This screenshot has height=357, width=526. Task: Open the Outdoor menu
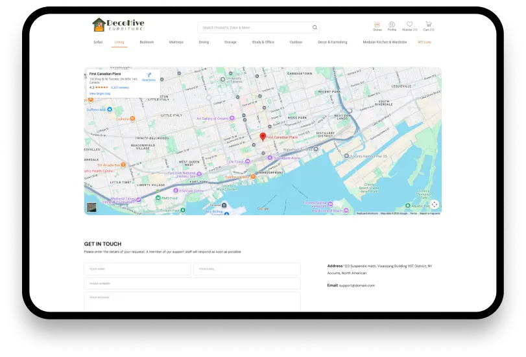click(296, 42)
